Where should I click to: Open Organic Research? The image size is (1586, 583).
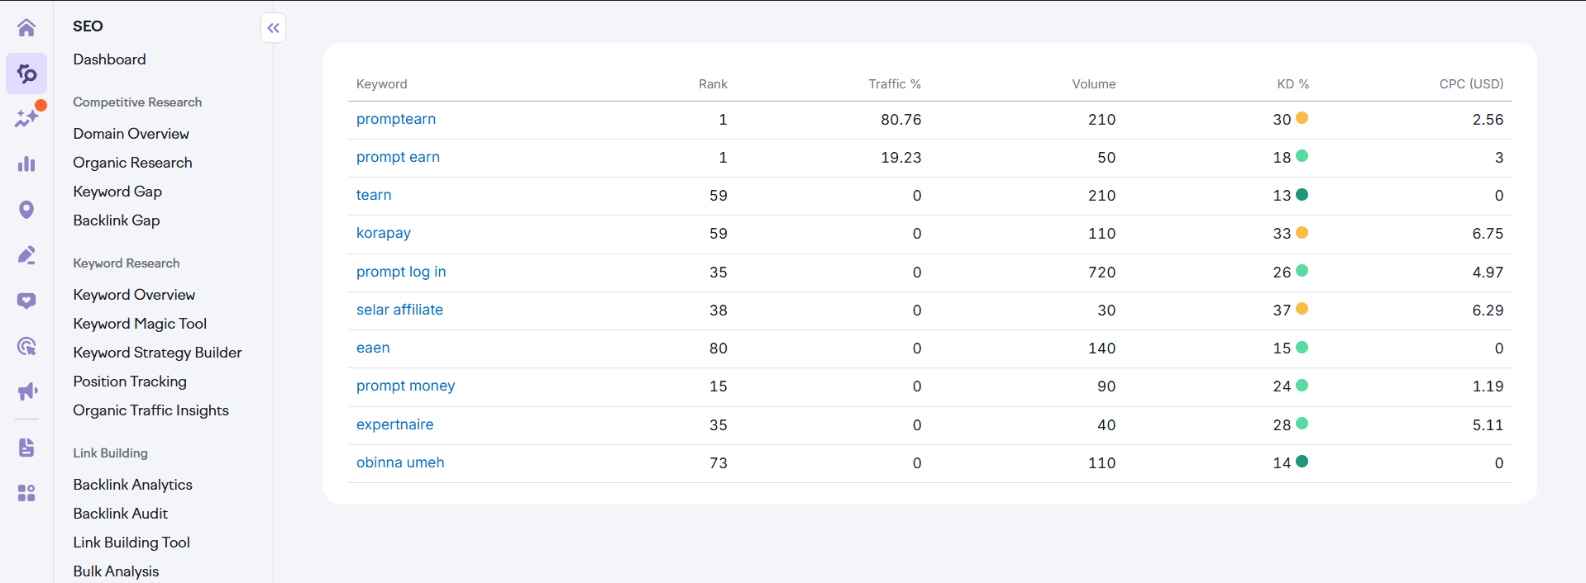pyautogui.click(x=132, y=163)
